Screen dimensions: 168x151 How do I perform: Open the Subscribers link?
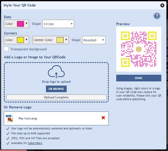coord(35,143)
